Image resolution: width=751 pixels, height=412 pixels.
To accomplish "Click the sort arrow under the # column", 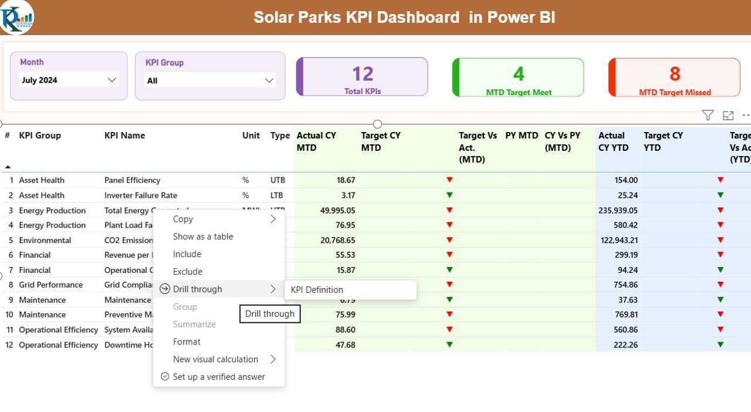I will (x=7, y=167).
